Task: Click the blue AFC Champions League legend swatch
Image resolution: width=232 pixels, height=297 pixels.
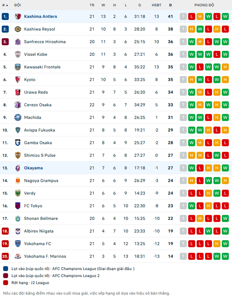Action: click(x=6, y=269)
